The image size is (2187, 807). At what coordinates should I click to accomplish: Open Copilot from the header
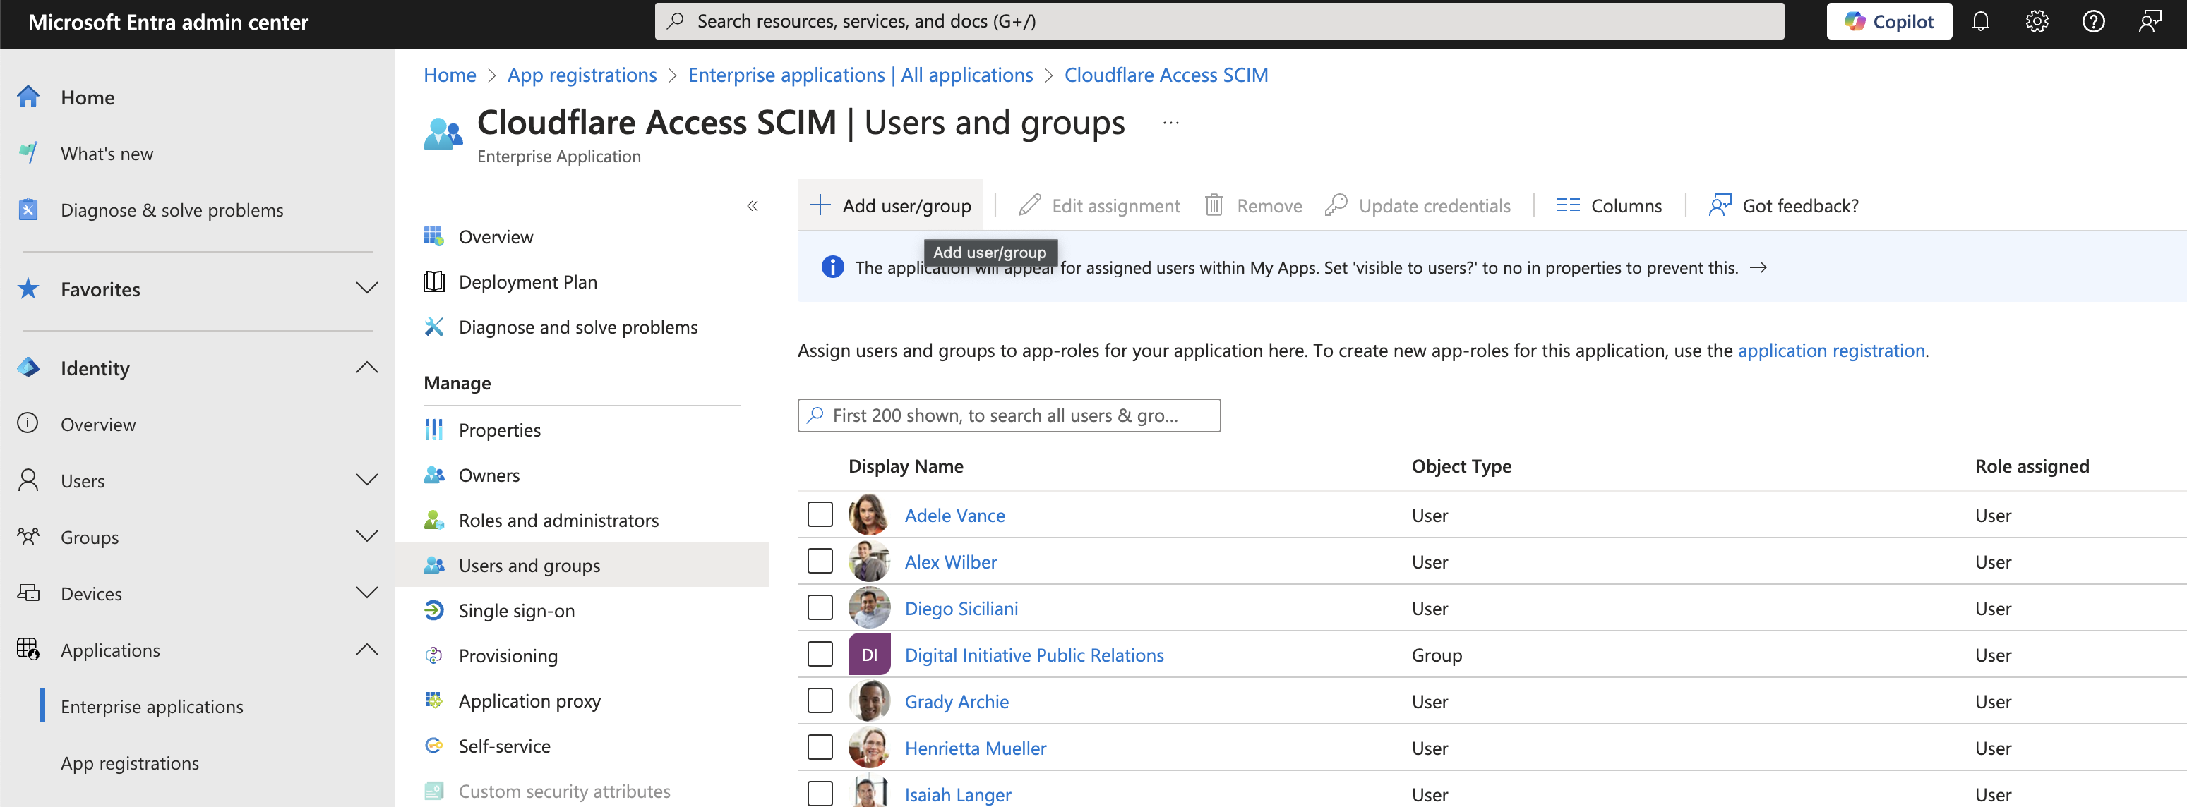tap(1888, 21)
